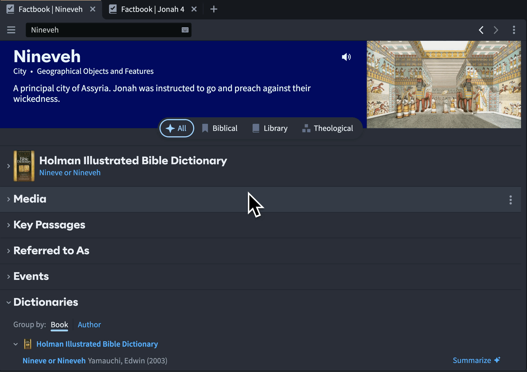
Task: Click the Assyrian palace illustration thumbnail
Action: click(x=443, y=84)
